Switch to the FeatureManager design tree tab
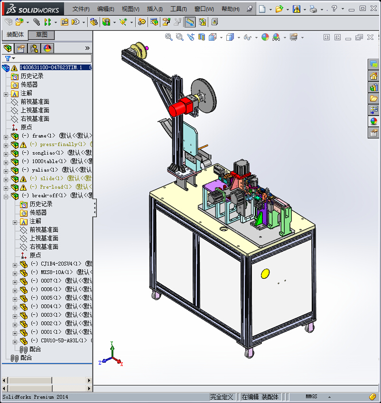 [8, 48]
